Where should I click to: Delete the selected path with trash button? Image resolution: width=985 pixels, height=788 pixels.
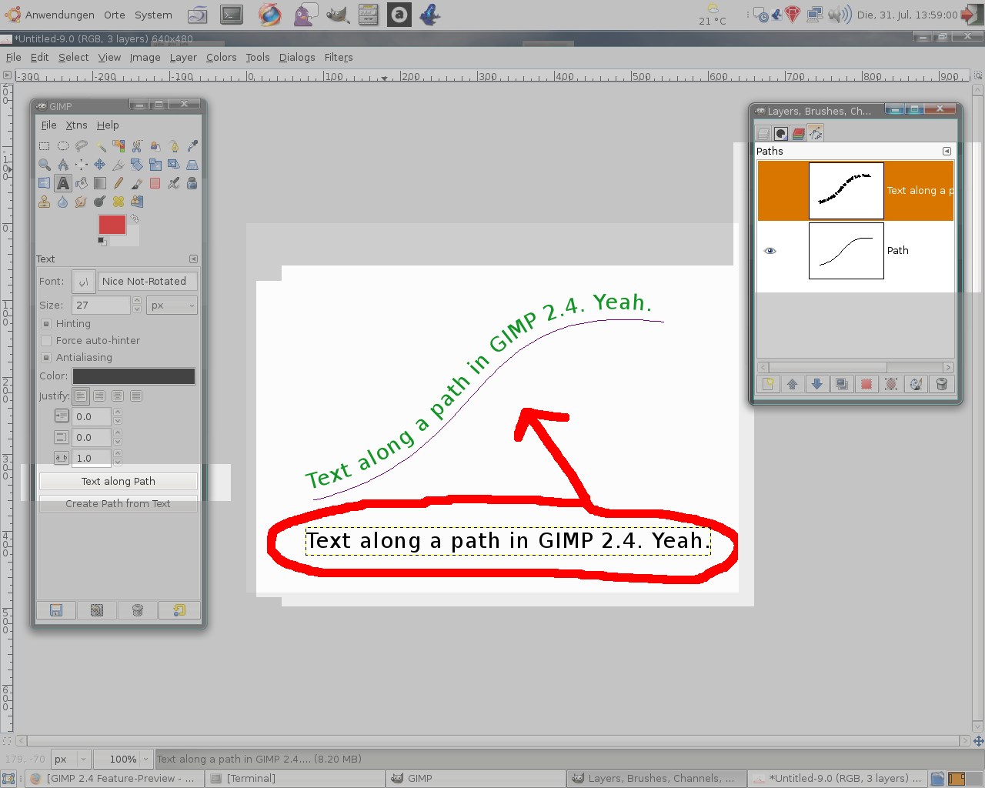tap(942, 384)
